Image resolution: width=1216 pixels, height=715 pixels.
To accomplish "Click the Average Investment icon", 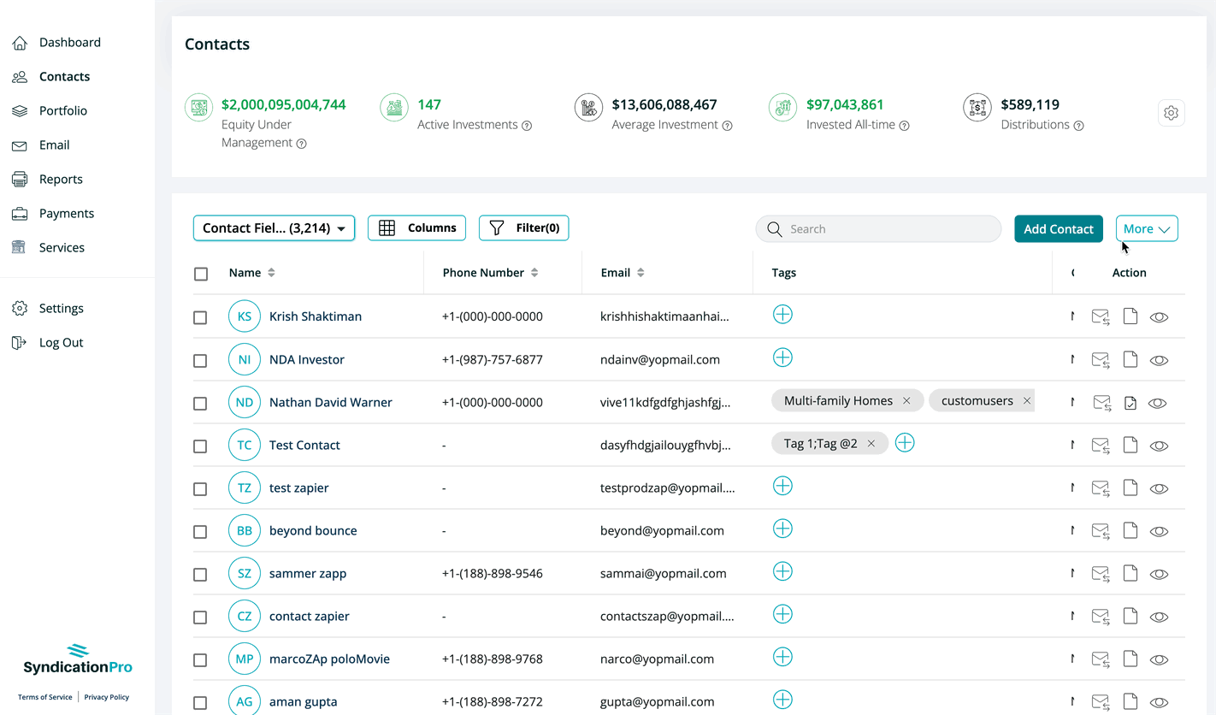I will coord(588,108).
